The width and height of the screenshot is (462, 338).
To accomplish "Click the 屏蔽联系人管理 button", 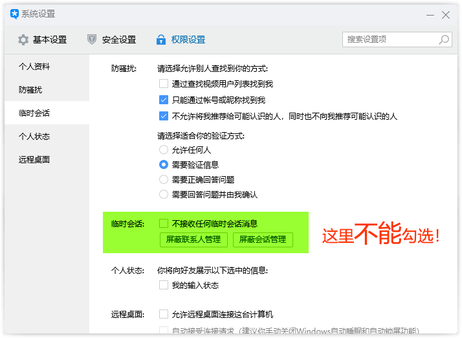I will point(193,240).
